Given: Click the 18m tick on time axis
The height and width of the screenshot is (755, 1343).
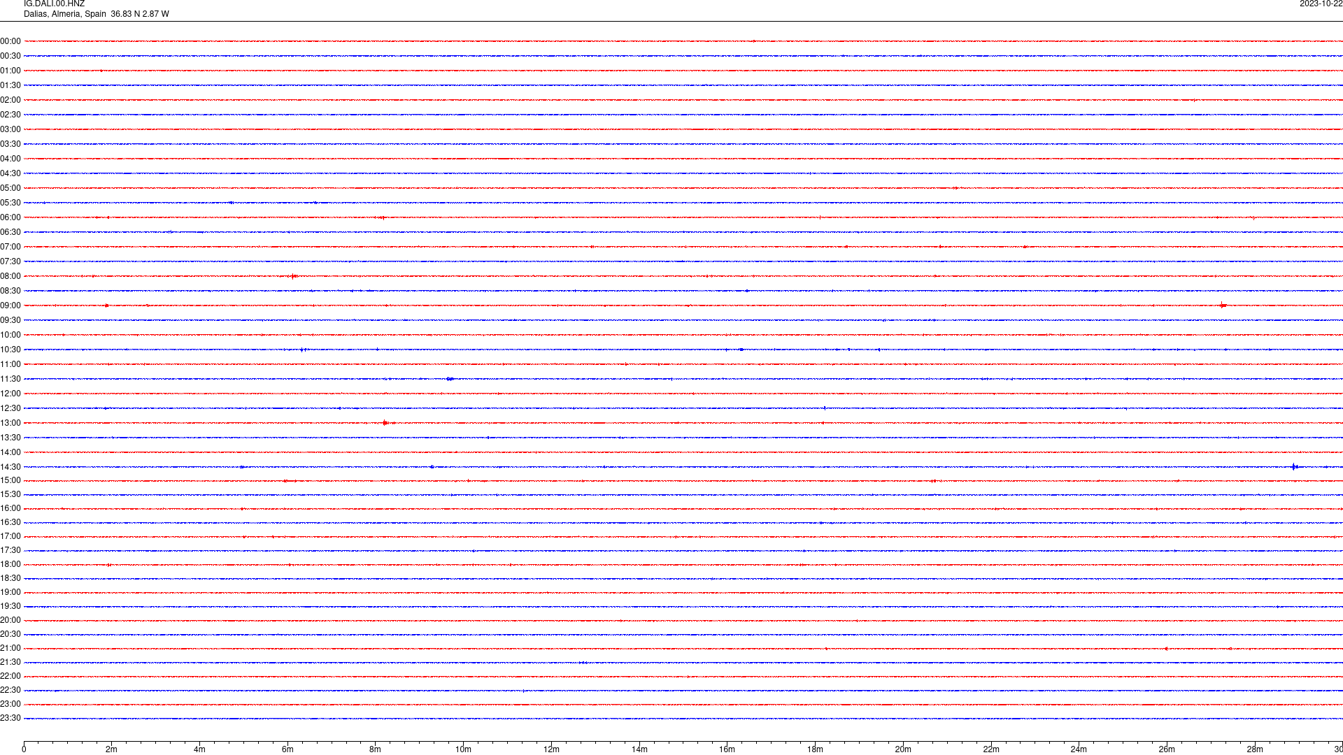Looking at the screenshot, I should pos(815,749).
